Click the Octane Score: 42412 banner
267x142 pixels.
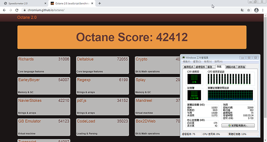point(132,37)
